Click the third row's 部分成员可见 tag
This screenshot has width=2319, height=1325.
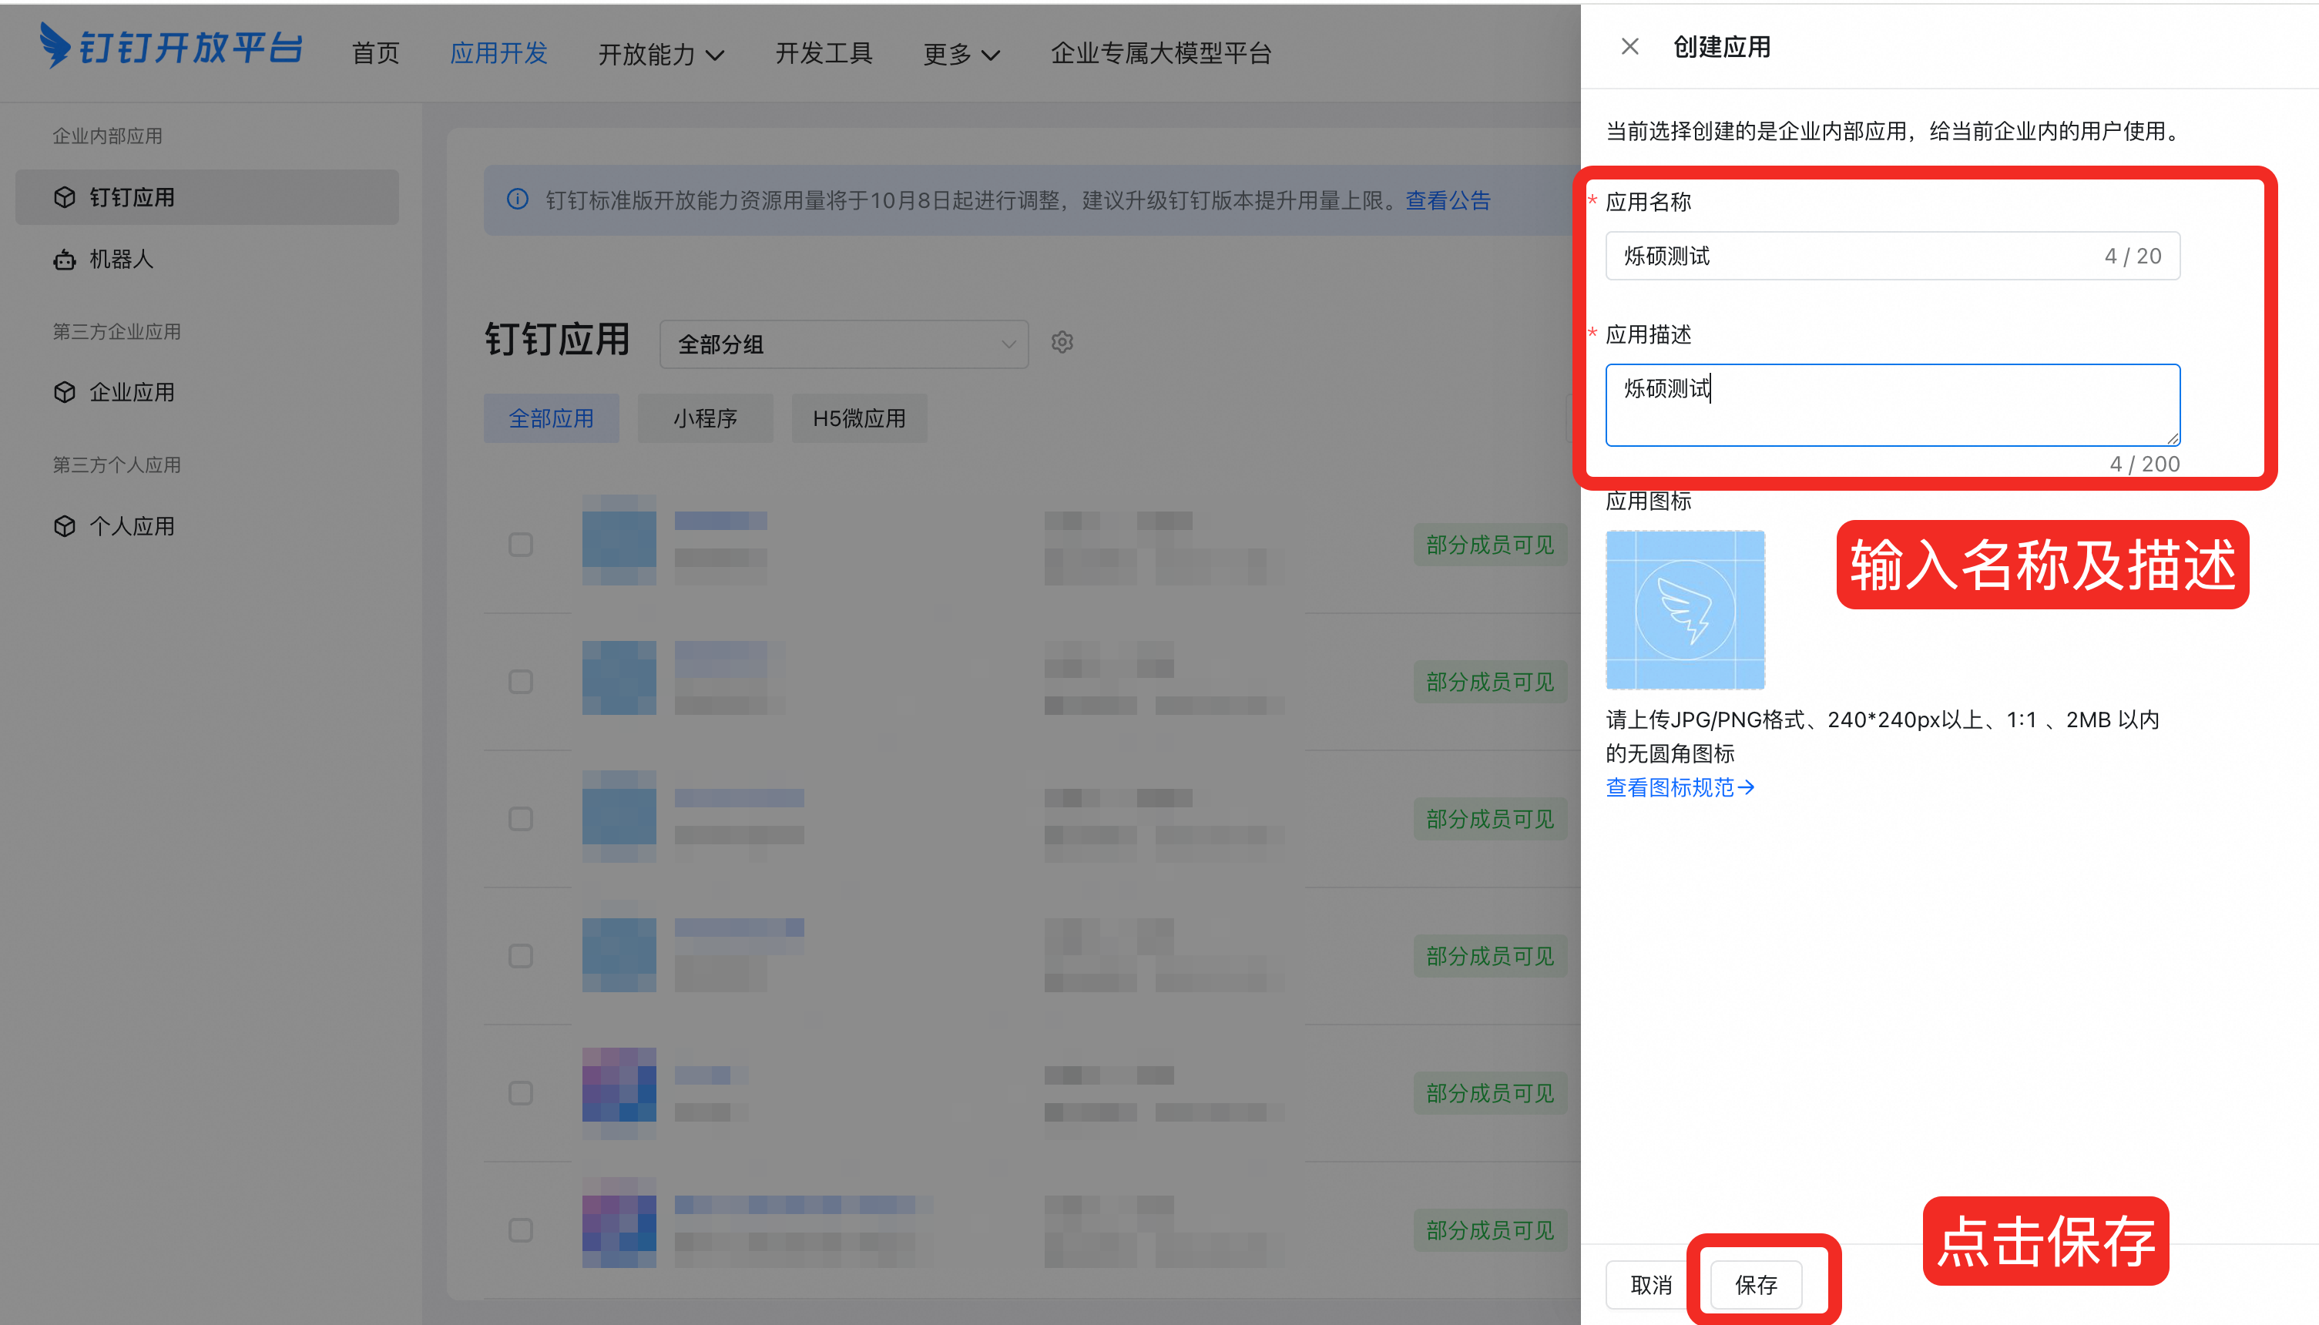click(1490, 819)
